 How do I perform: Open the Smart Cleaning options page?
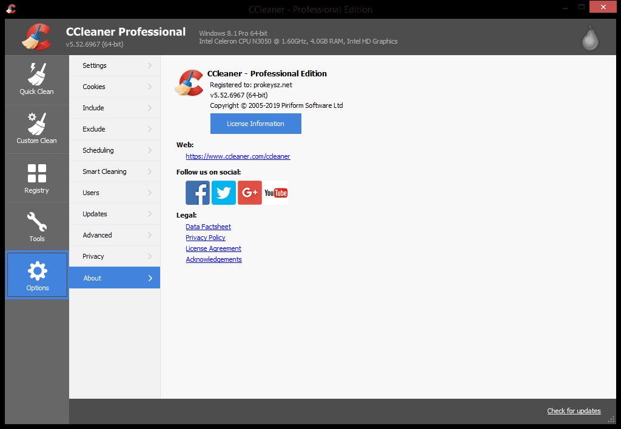[115, 171]
